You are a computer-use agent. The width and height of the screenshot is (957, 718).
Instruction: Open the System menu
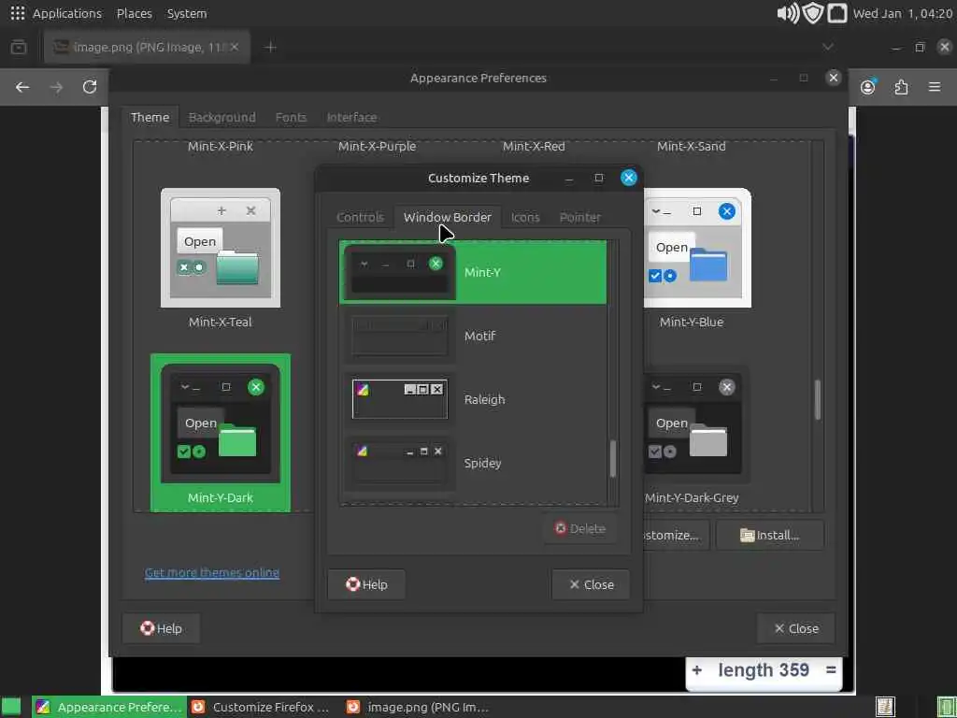pyautogui.click(x=187, y=13)
